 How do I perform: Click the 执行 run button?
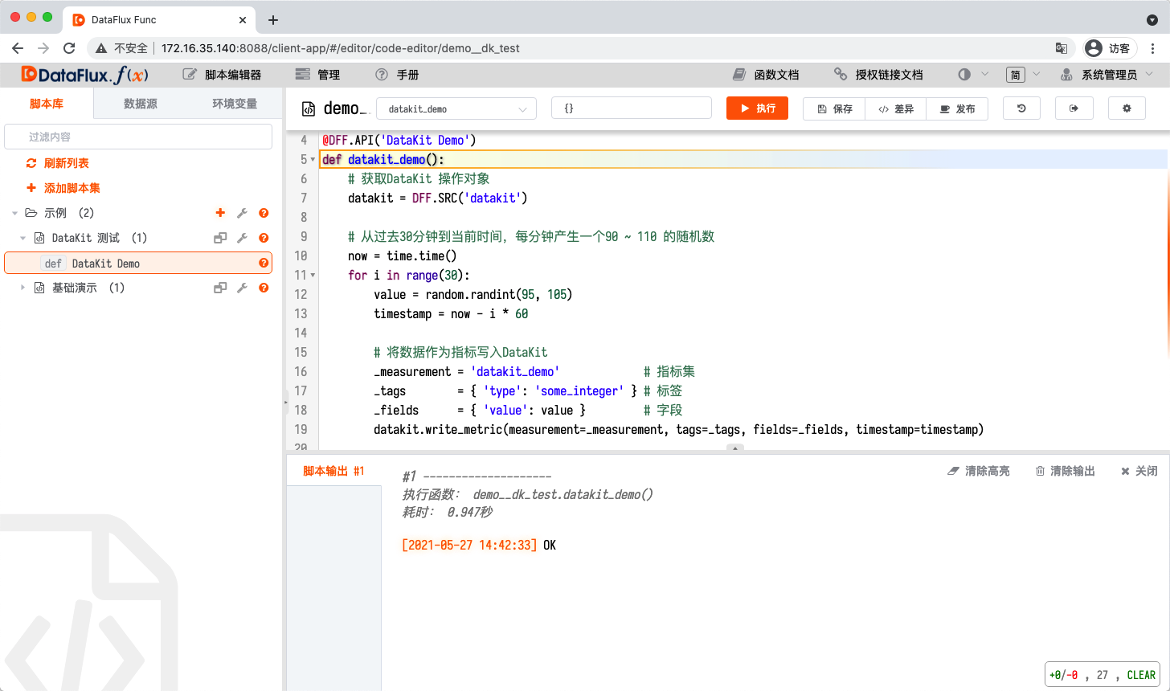[757, 108]
